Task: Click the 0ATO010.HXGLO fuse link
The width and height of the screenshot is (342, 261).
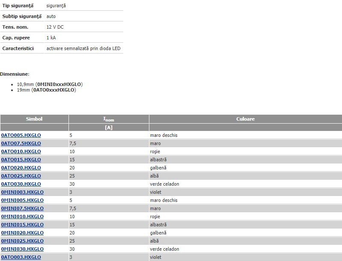Action: [21, 151]
